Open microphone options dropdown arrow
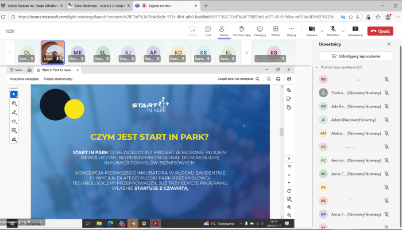 (x=343, y=31)
